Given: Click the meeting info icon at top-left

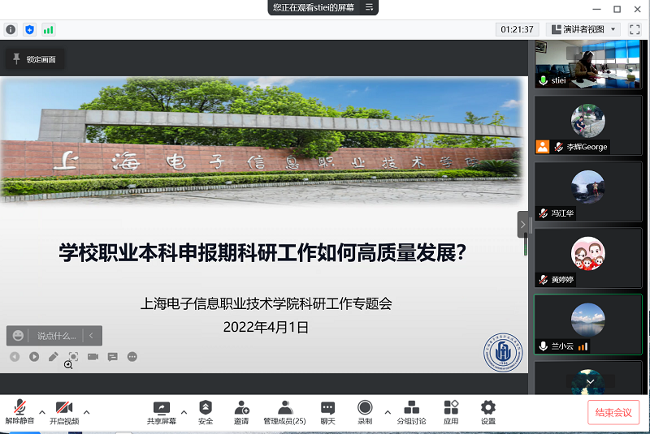Looking at the screenshot, I should (11, 29).
